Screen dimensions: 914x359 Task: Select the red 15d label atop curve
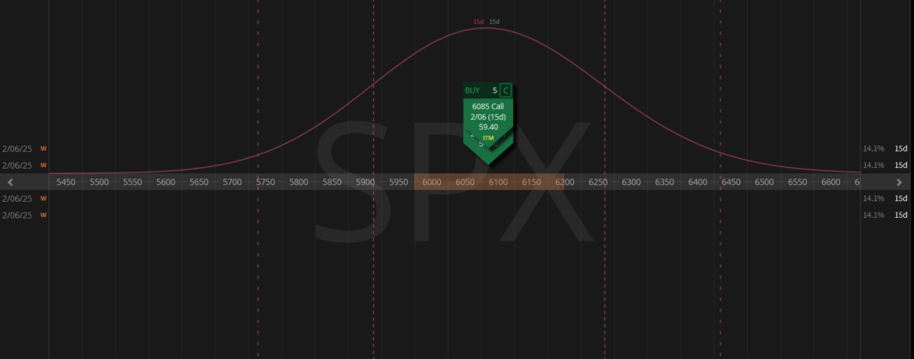tap(478, 21)
